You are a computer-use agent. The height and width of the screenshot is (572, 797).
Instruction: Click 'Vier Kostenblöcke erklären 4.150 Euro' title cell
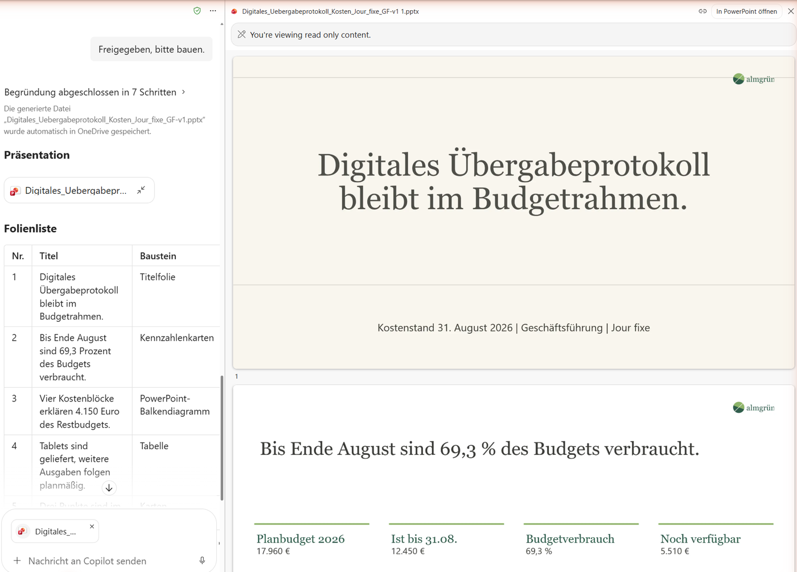[82, 411]
